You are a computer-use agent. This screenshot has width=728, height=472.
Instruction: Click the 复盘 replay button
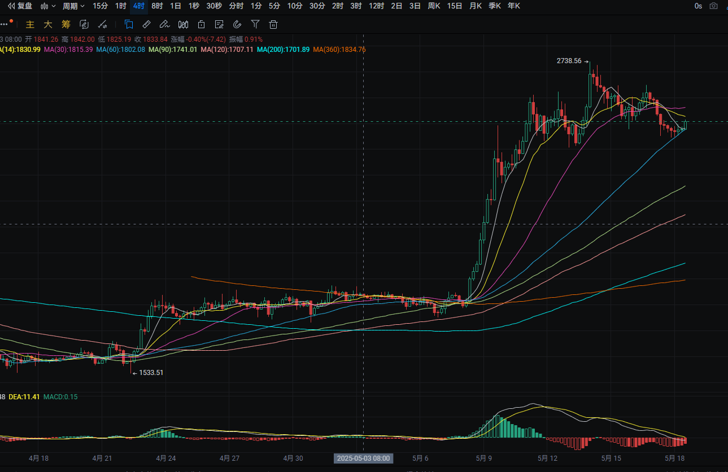click(x=20, y=6)
